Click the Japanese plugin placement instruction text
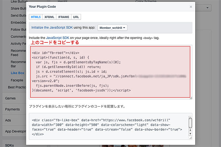This screenshot has height=147, width=221. (x=77, y=106)
